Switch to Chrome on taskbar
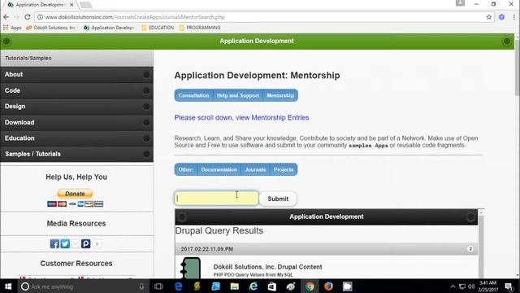This screenshot has width=520, height=293. [310, 286]
